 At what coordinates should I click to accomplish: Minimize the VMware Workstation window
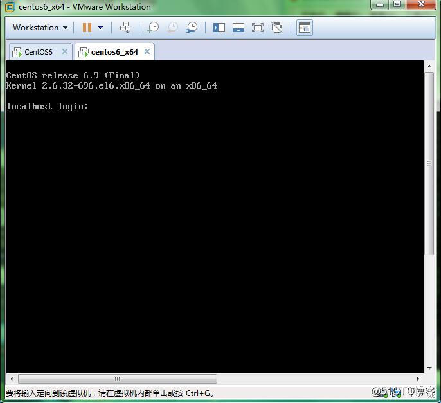coord(380,4)
